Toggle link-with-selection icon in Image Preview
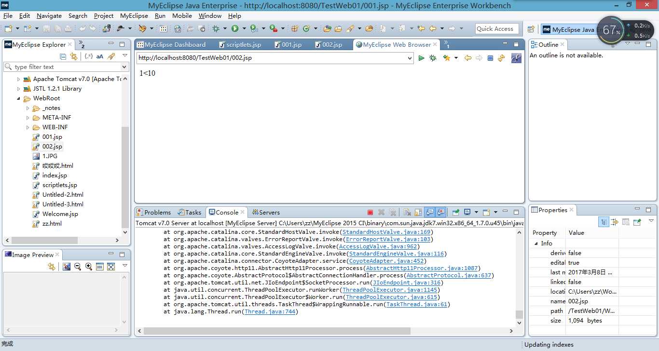Screen dimensions: 659x351 (52, 266)
